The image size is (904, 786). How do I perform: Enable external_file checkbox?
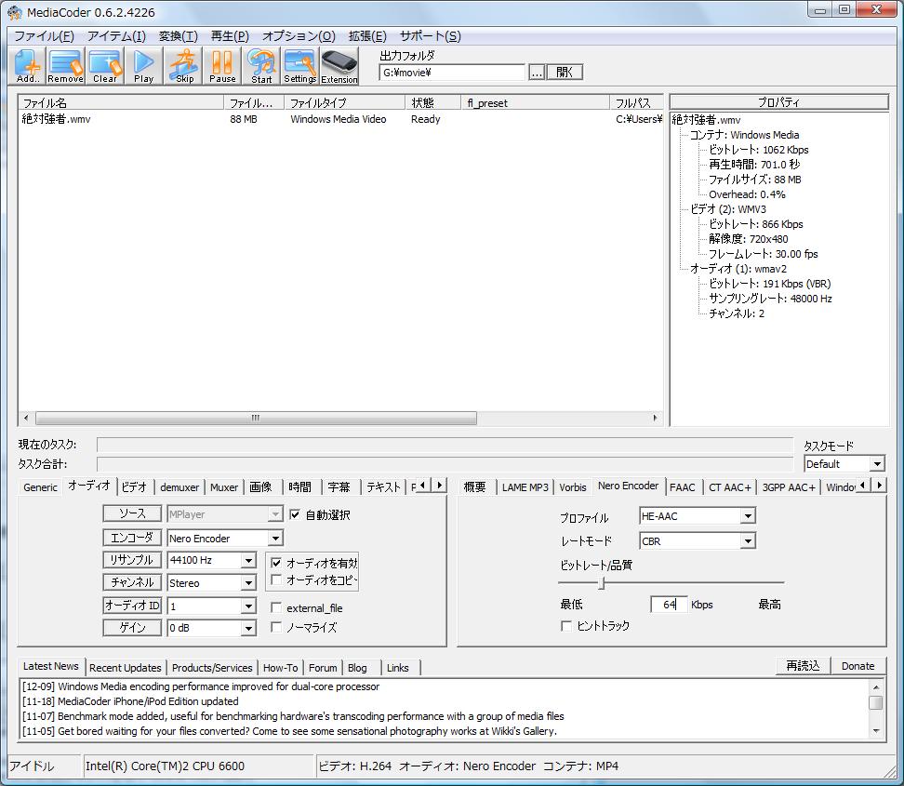[276, 607]
